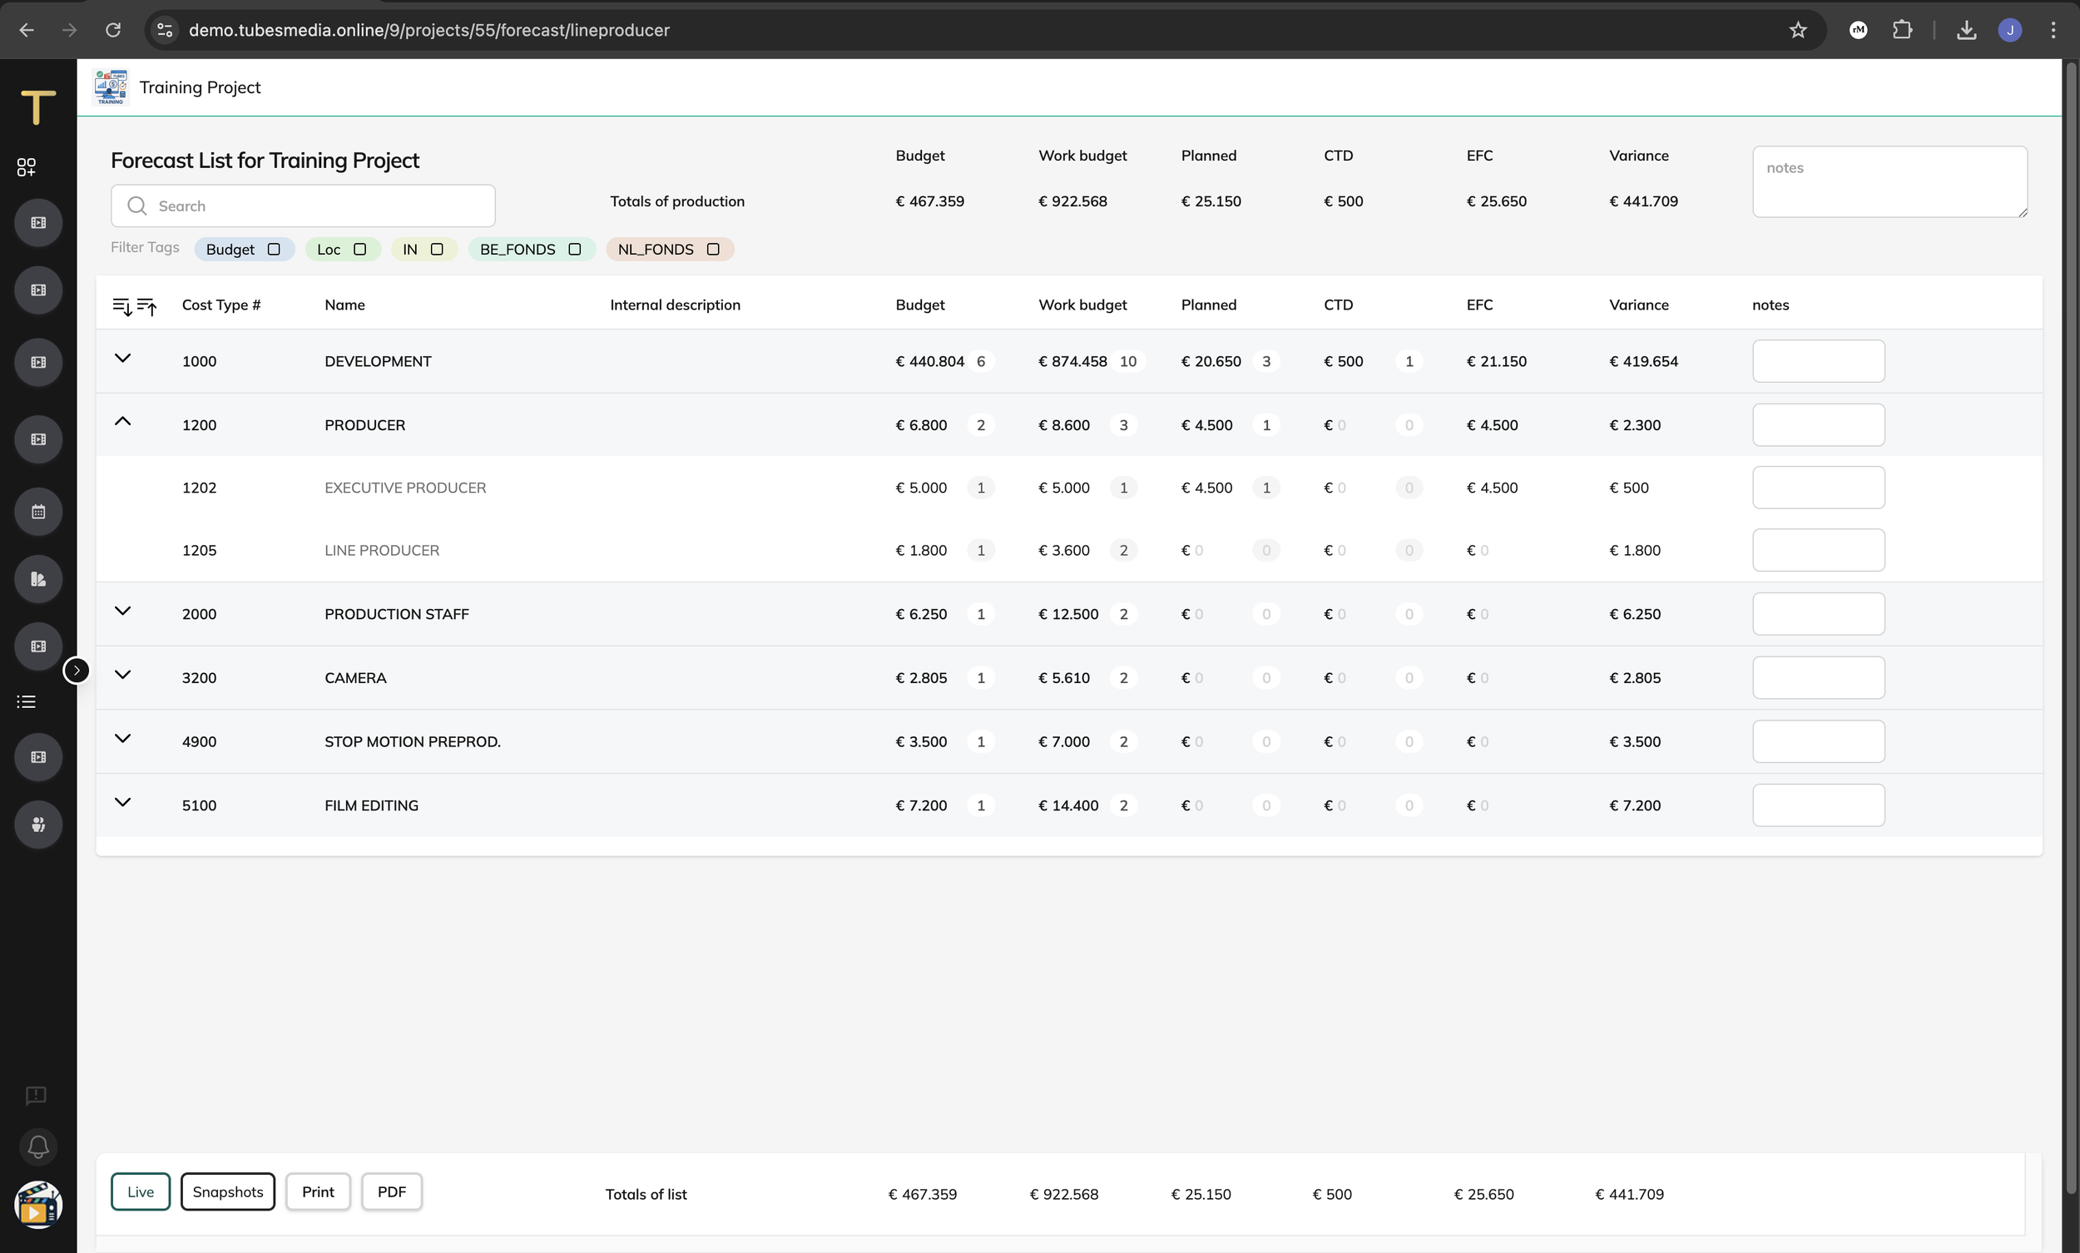
Task: Click the Print button
Action: click(317, 1191)
